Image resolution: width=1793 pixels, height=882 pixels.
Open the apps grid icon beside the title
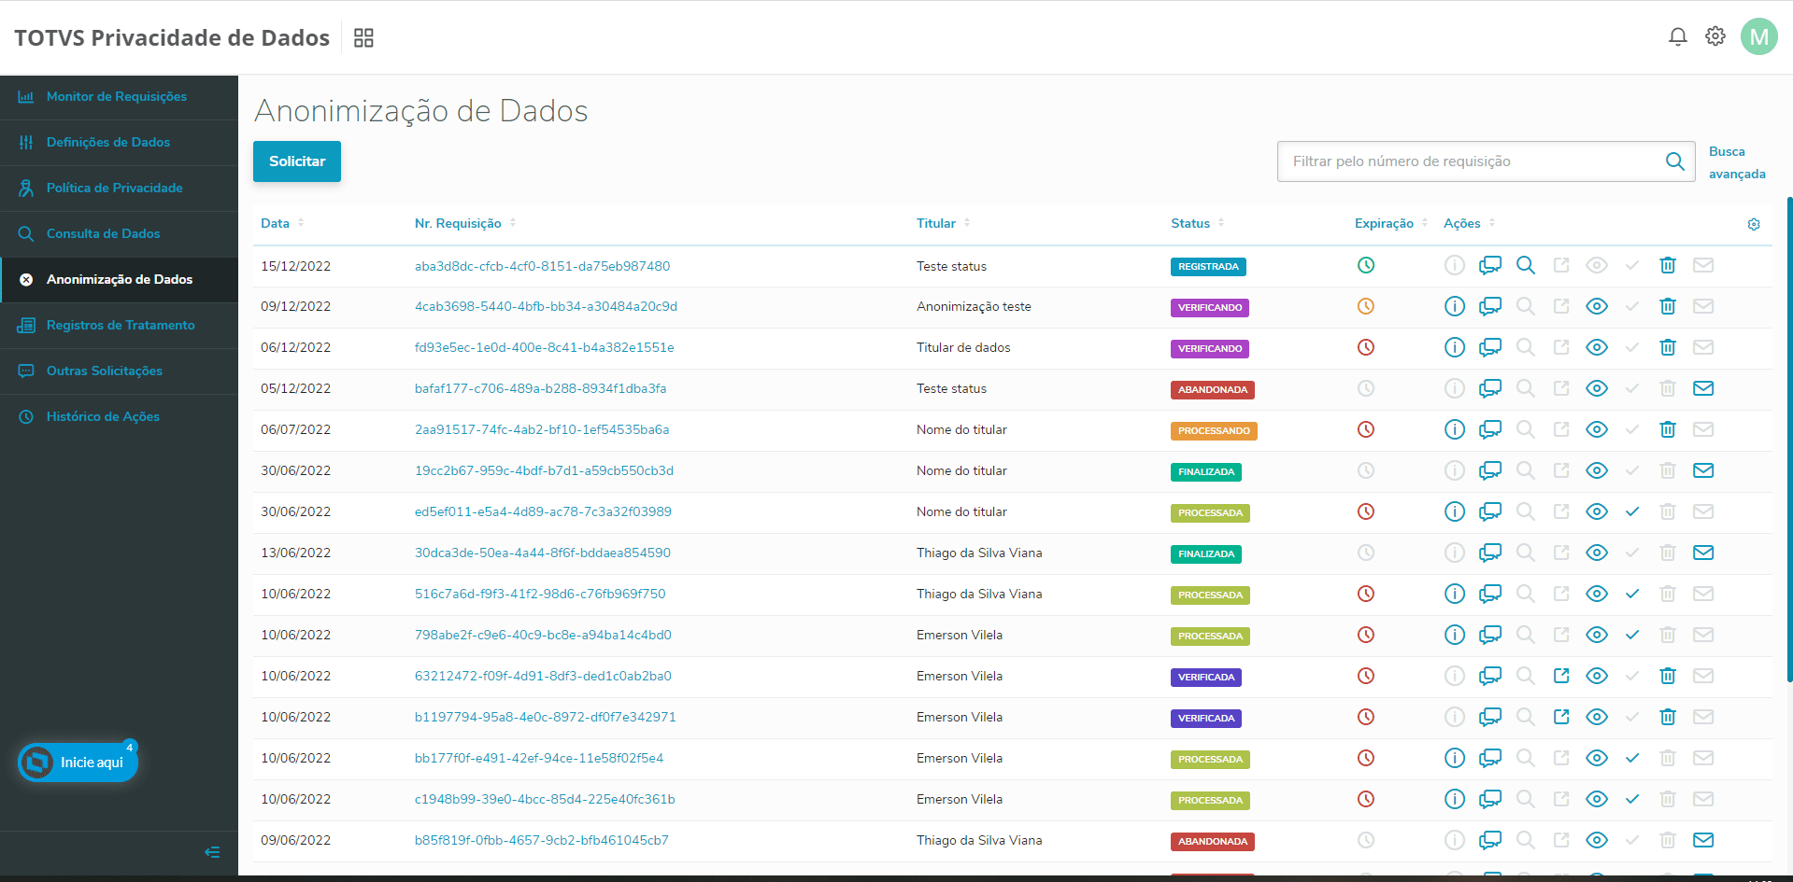(x=363, y=37)
